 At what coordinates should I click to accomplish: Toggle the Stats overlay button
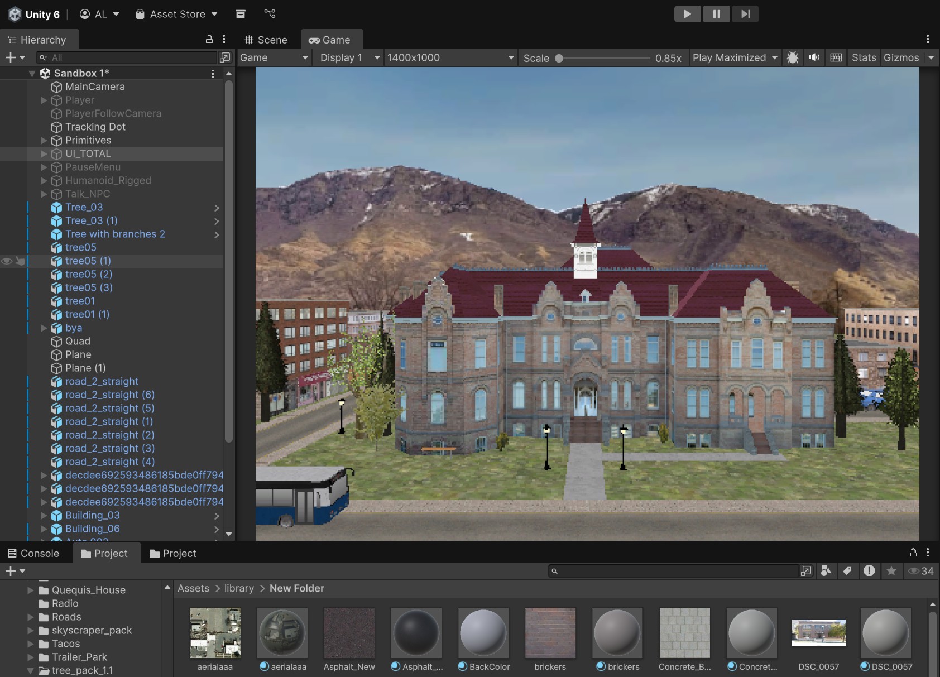(864, 57)
